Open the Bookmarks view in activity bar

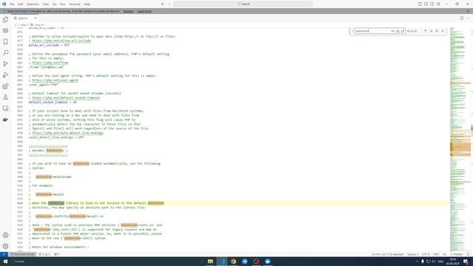coord(5,41)
